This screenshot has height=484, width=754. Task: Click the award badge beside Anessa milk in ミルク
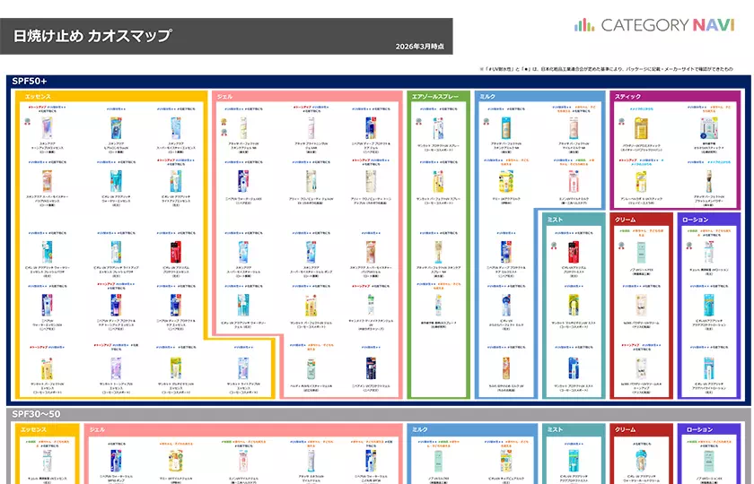tap(487, 122)
